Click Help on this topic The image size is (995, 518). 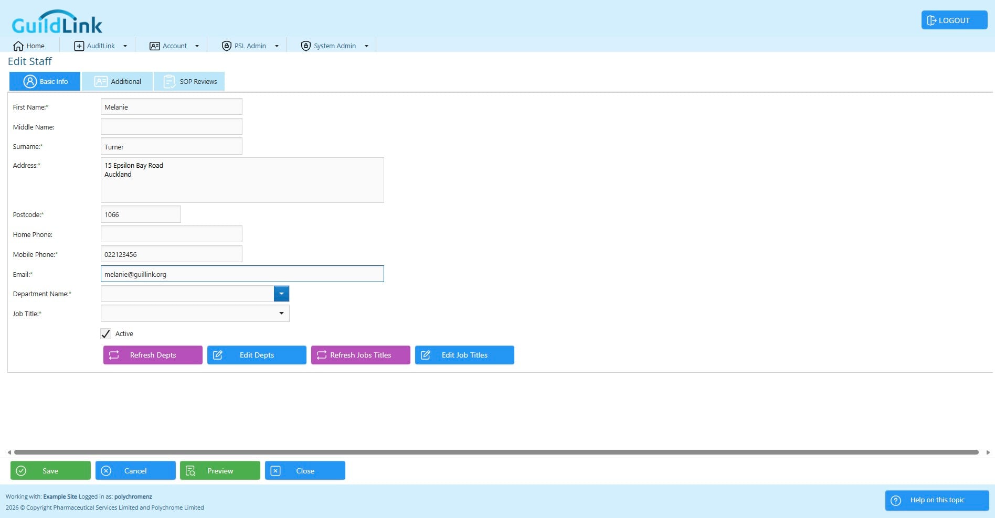(x=937, y=500)
